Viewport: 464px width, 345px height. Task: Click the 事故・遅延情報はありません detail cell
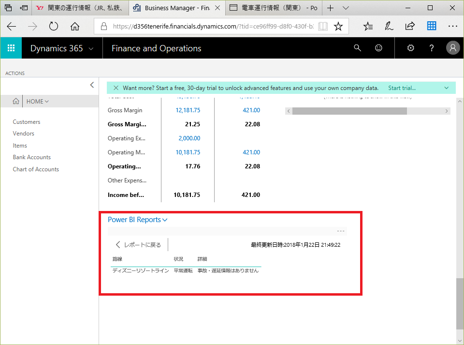tap(228, 270)
